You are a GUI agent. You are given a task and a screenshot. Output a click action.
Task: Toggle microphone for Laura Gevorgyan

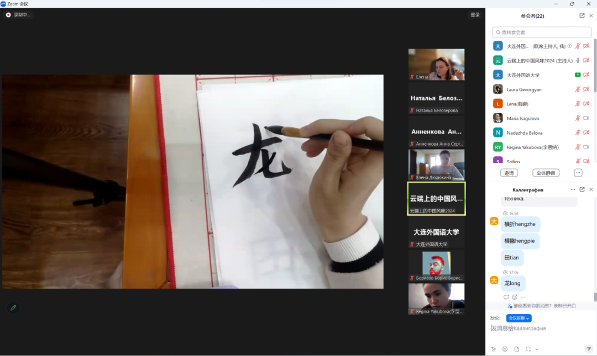[x=578, y=89]
